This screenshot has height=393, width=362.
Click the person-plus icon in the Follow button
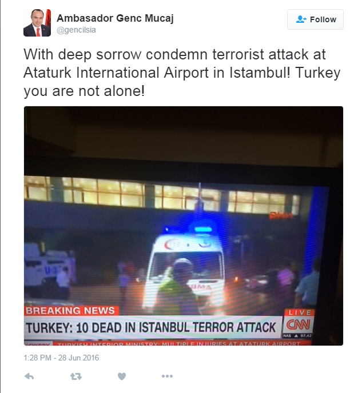tap(301, 19)
